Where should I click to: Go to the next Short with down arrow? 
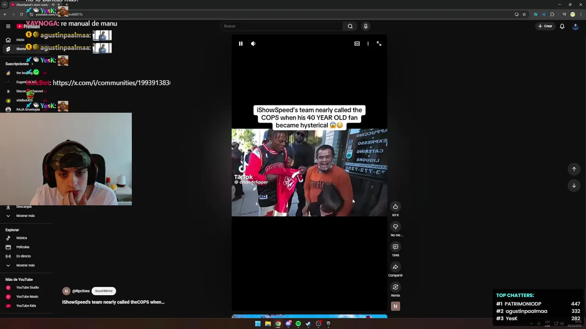(574, 186)
